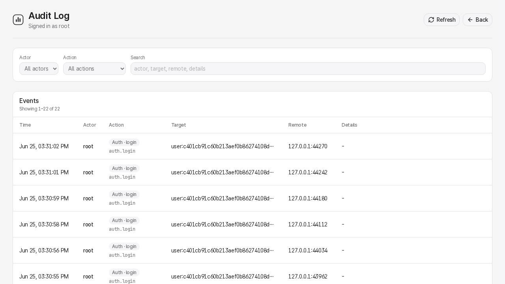Screen dimensions: 505x284
Task: Click the Target column header
Action: 179,125
